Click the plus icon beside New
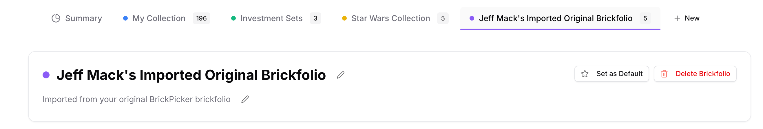The width and height of the screenshot is (763, 129). [x=677, y=18]
